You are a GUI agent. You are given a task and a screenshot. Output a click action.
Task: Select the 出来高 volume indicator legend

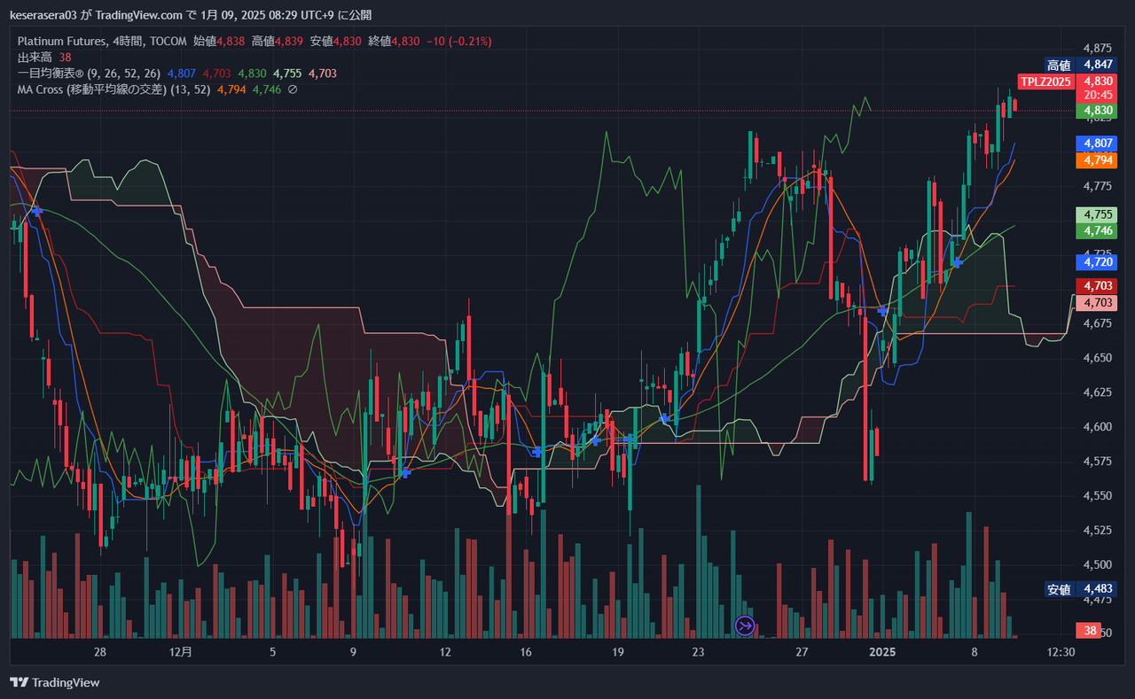(x=35, y=57)
